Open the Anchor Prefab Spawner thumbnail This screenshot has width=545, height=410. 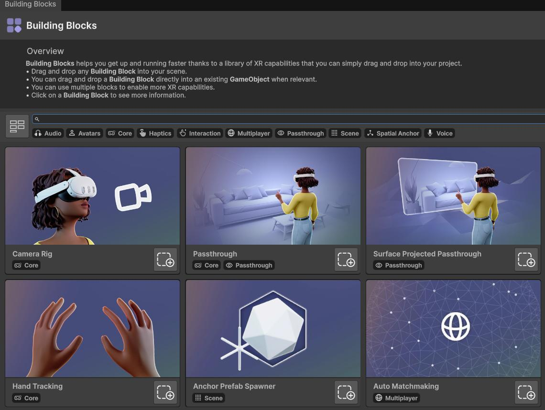(273, 329)
